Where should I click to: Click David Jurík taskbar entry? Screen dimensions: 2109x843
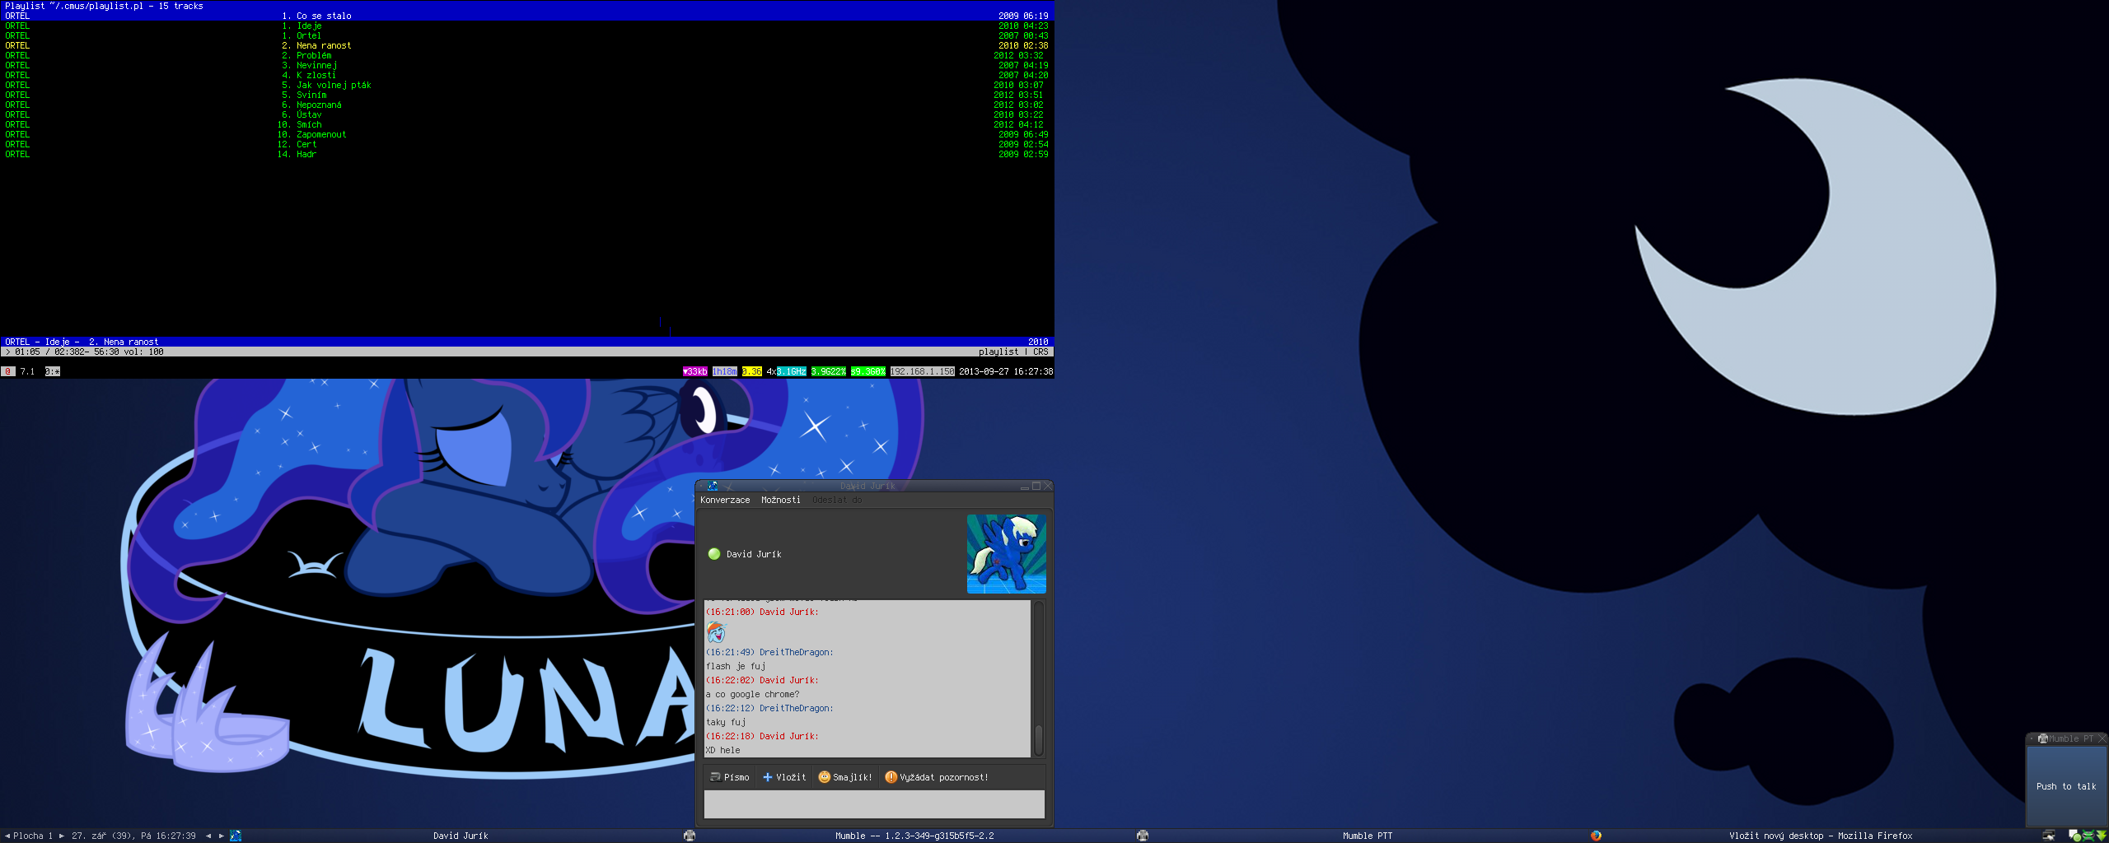click(x=461, y=836)
